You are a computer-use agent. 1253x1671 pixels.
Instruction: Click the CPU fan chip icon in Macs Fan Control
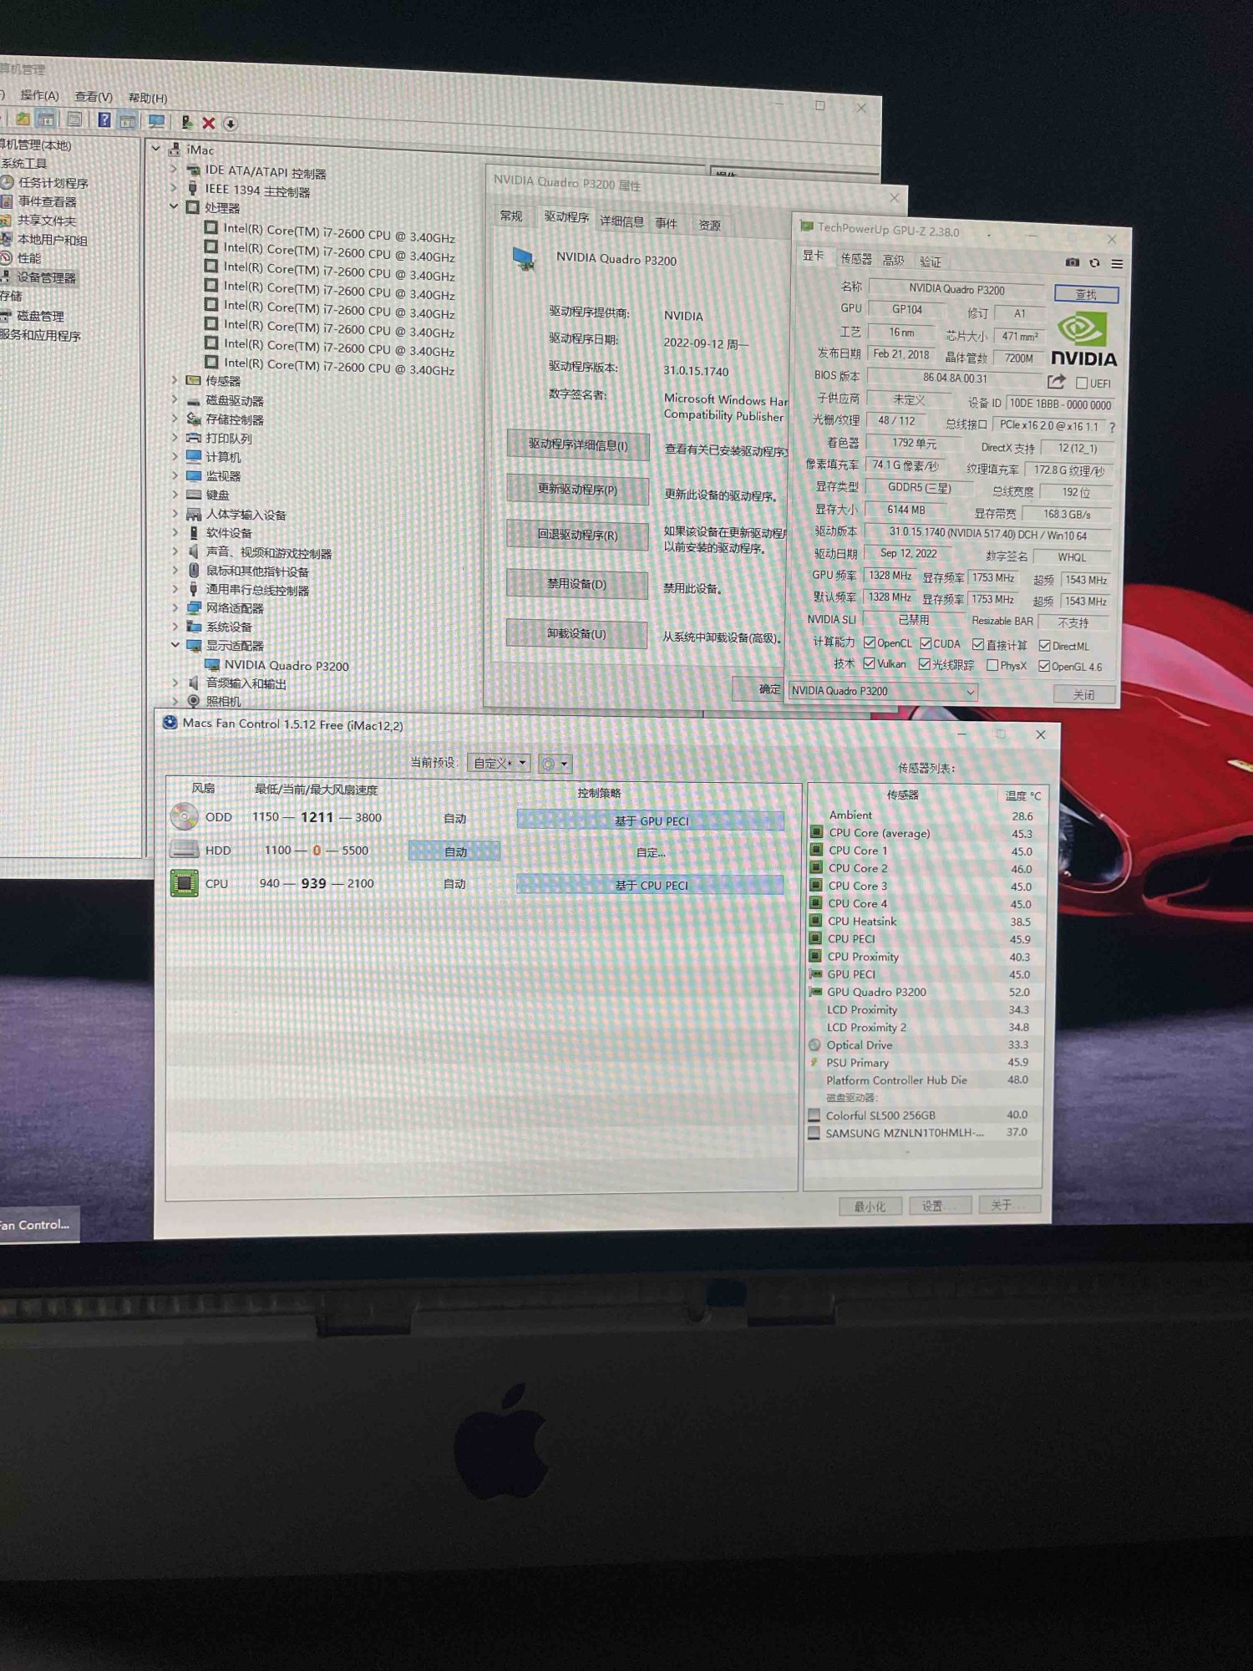[x=185, y=883]
